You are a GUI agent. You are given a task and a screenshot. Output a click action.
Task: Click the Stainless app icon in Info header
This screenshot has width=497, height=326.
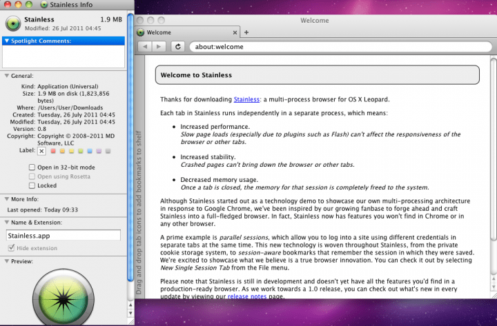pos(13,24)
